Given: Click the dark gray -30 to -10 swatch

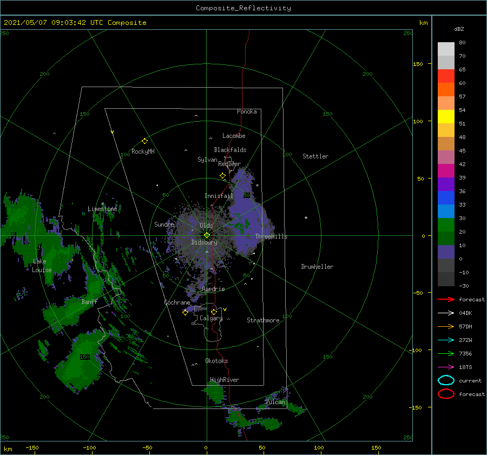Looking at the screenshot, I should click(446, 279).
